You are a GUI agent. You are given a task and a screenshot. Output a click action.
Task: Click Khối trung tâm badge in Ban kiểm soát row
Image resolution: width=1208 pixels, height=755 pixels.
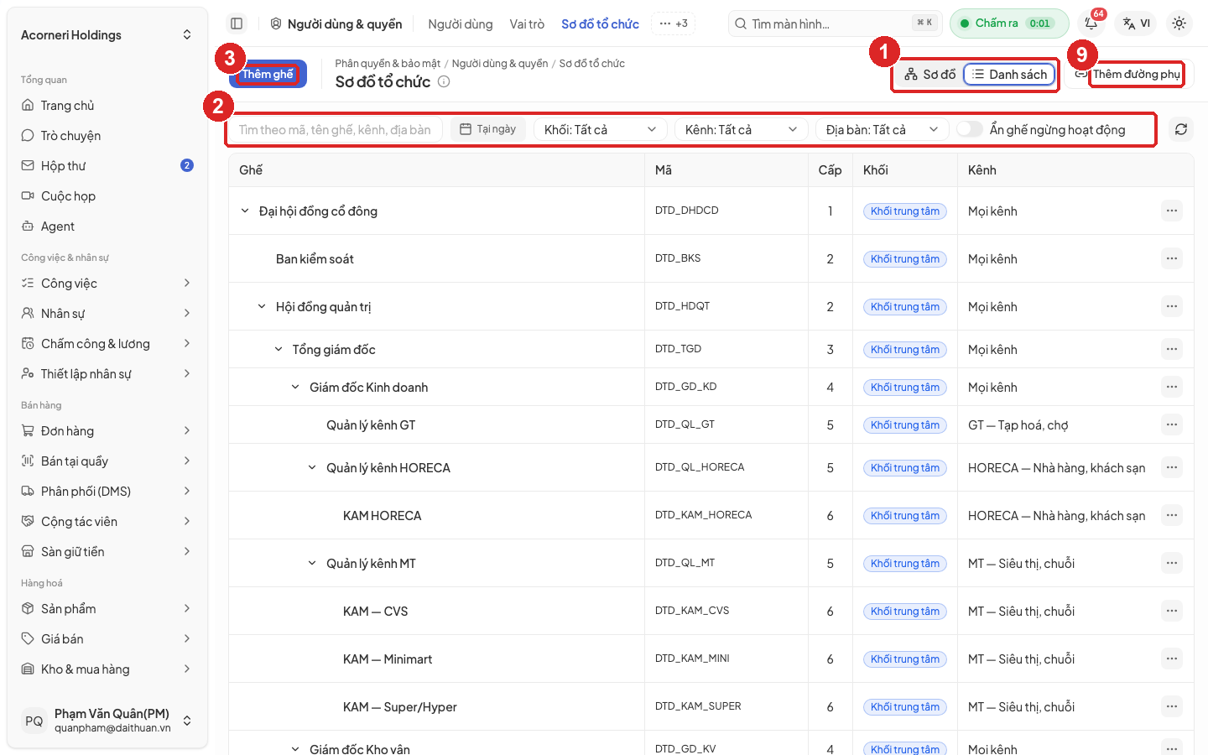[x=905, y=259]
